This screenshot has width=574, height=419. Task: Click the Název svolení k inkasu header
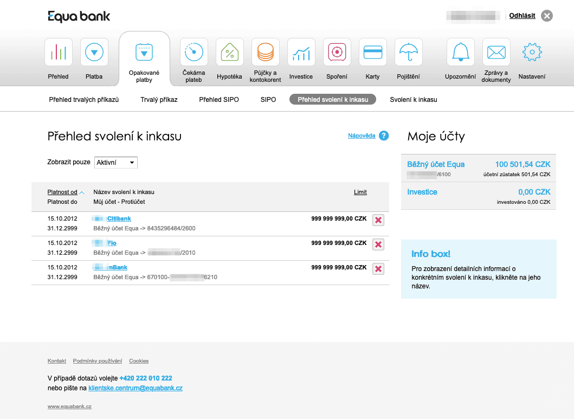pyautogui.click(x=124, y=192)
